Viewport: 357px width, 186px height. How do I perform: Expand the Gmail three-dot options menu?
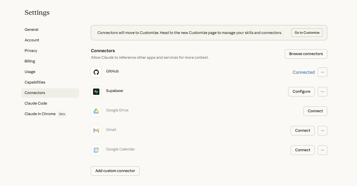pyautogui.click(x=322, y=131)
